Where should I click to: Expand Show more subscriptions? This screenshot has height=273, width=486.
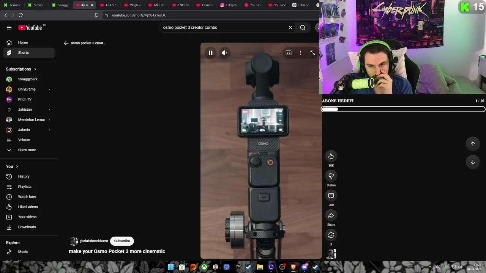click(x=29, y=150)
